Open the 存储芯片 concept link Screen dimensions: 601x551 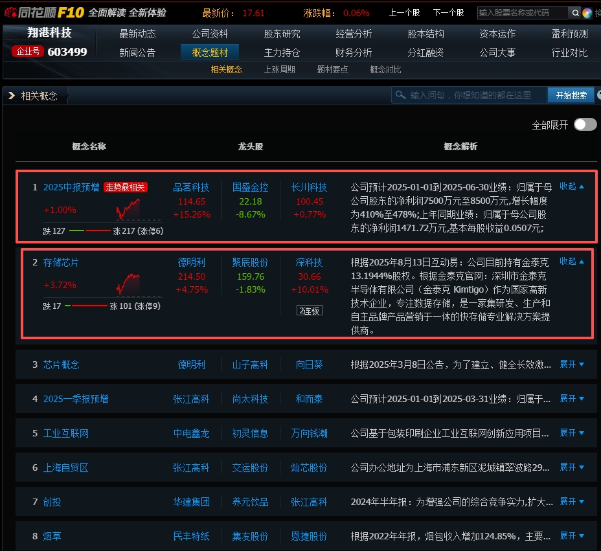(61, 262)
